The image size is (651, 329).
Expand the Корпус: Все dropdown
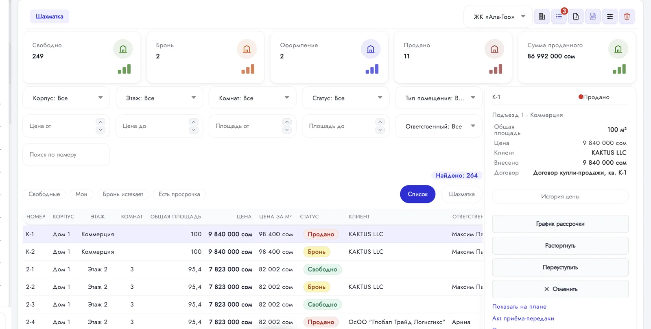[66, 98]
